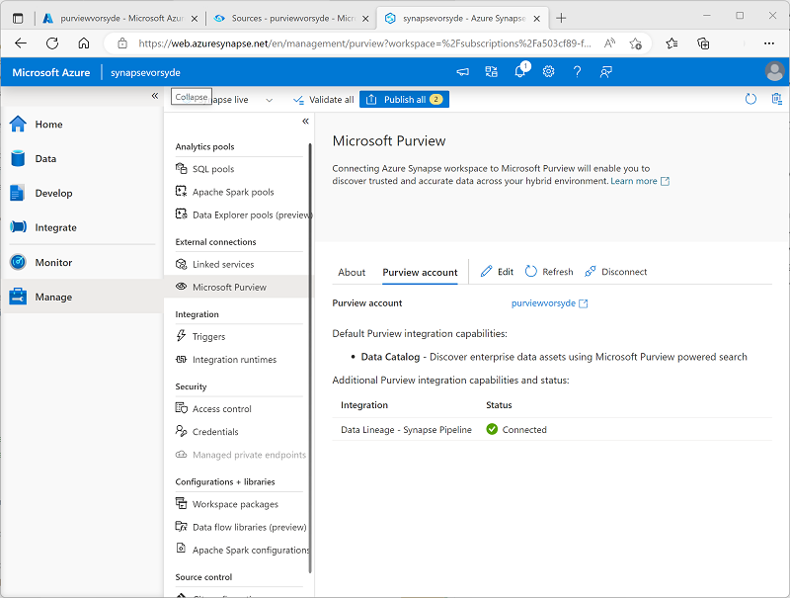Refresh the Purview connection
The height and width of the screenshot is (598, 790).
[549, 272]
